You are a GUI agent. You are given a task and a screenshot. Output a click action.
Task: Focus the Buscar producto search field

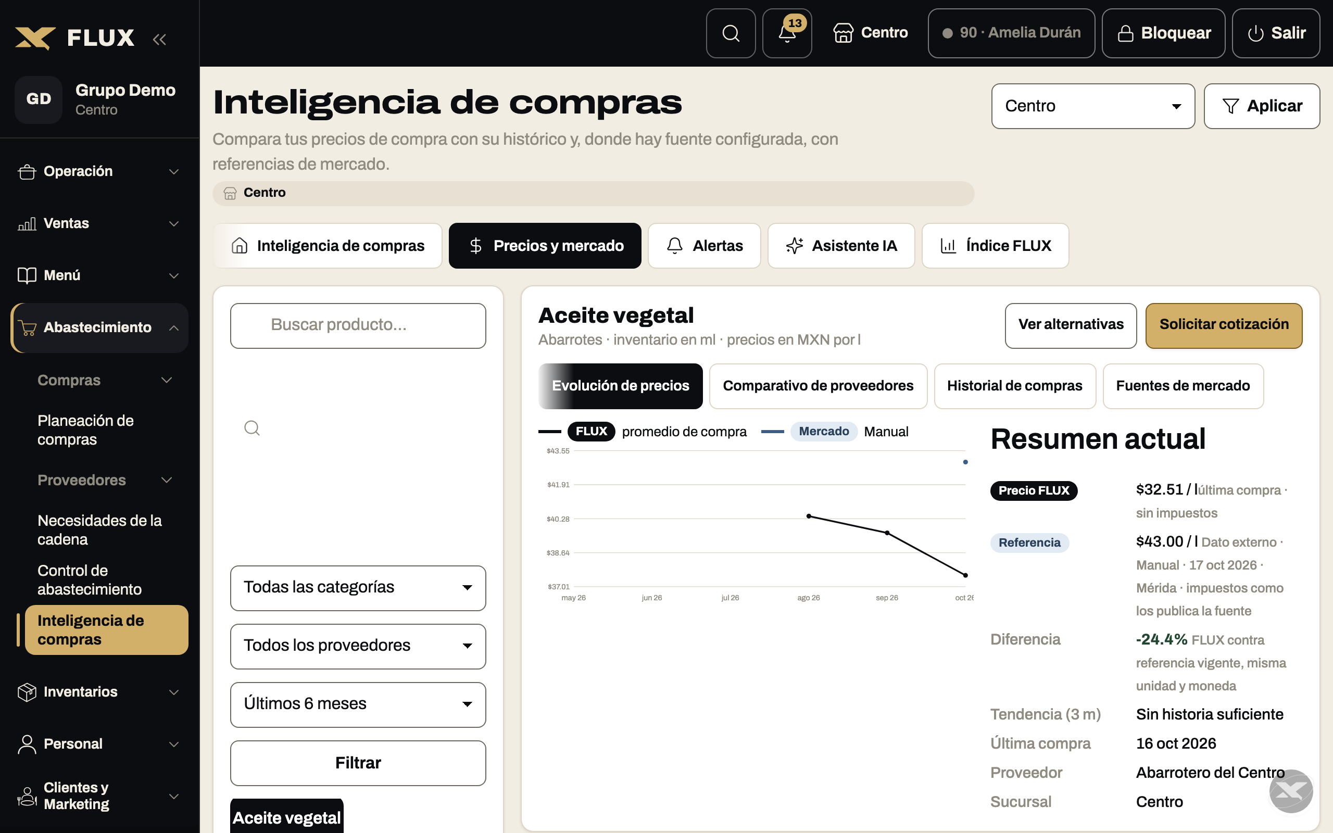(x=358, y=325)
